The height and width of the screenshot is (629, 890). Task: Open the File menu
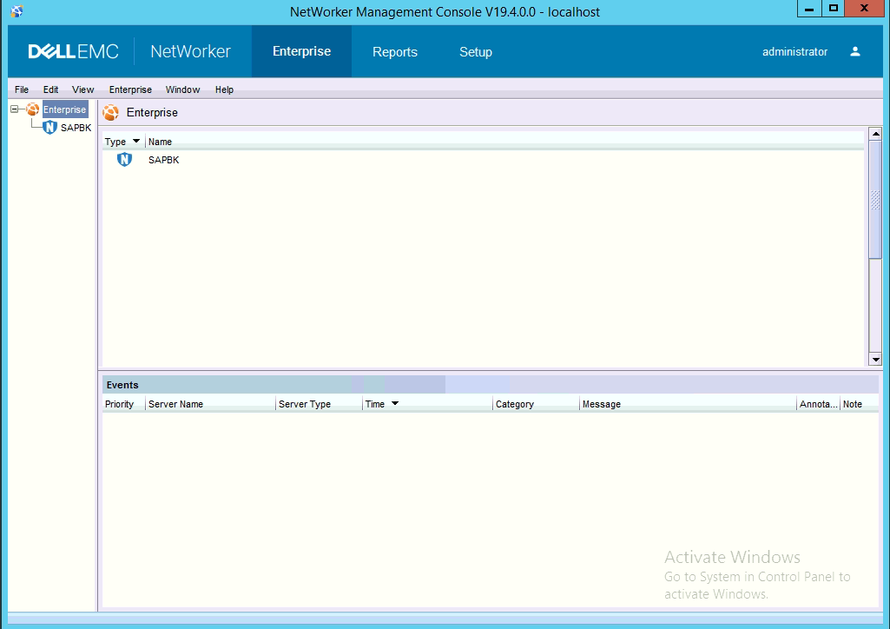point(22,89)
